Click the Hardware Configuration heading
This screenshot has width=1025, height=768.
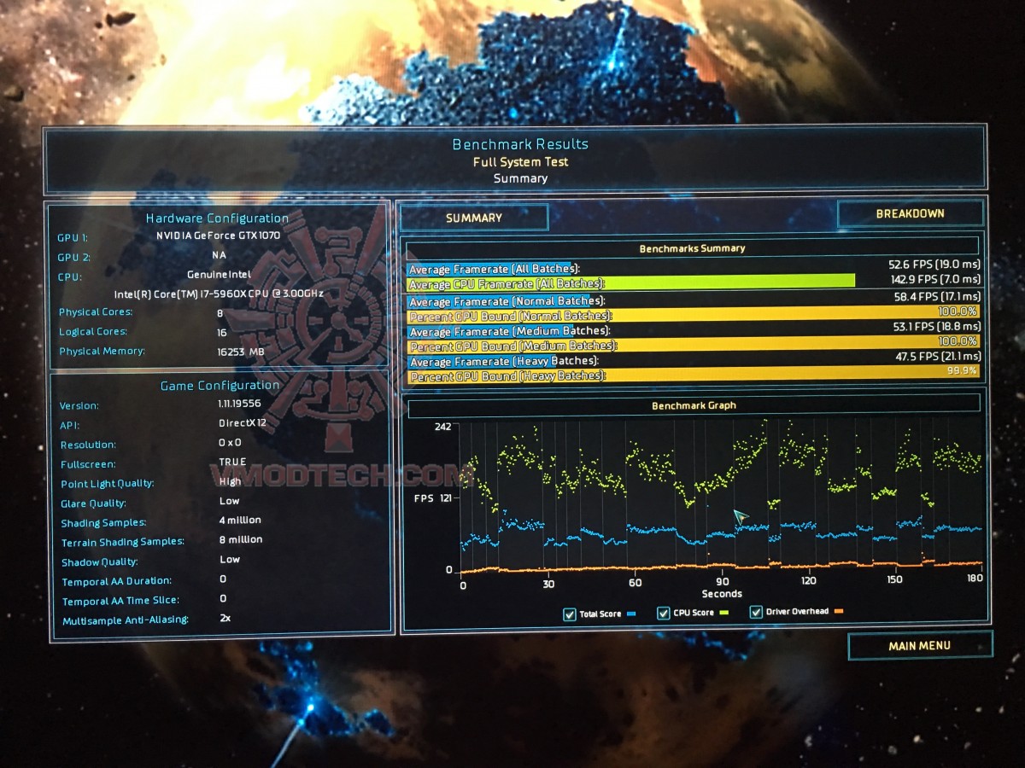click(x=217, y=218)
